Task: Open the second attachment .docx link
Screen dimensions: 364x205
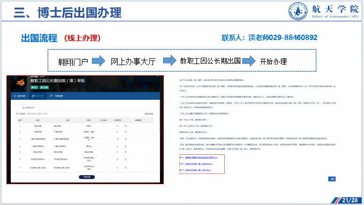Action: [199, 164]
